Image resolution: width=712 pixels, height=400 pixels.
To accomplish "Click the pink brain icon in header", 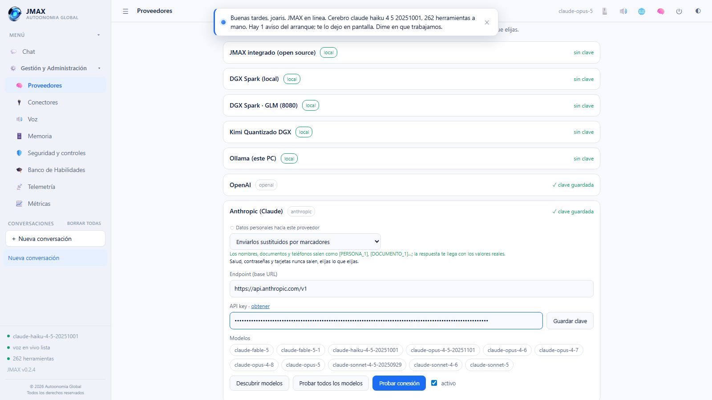I will pos(661,11).
